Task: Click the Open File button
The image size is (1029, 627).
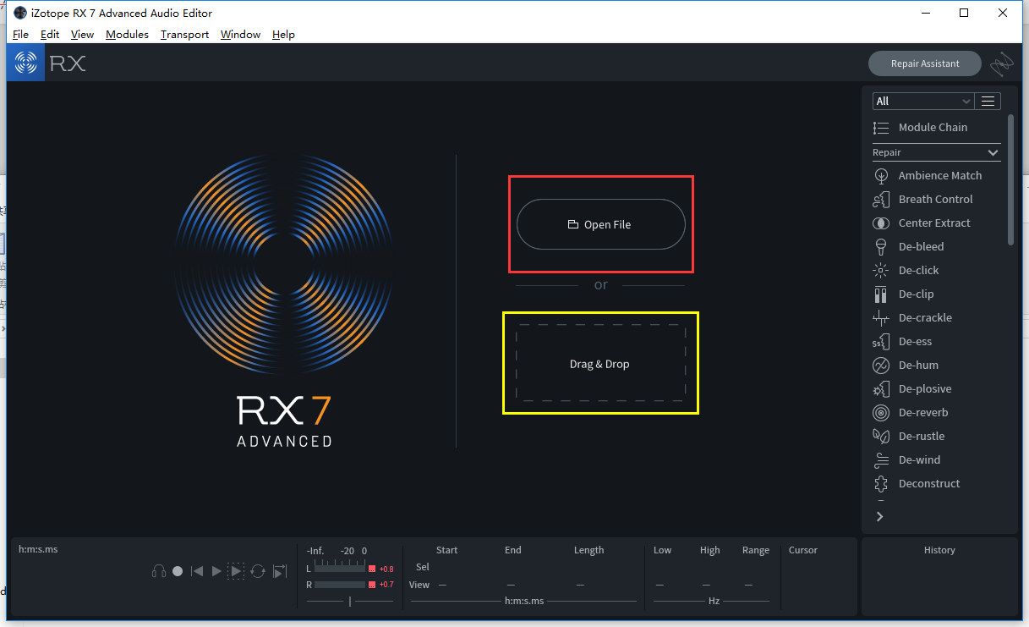Action: click(x=601, y=224)
